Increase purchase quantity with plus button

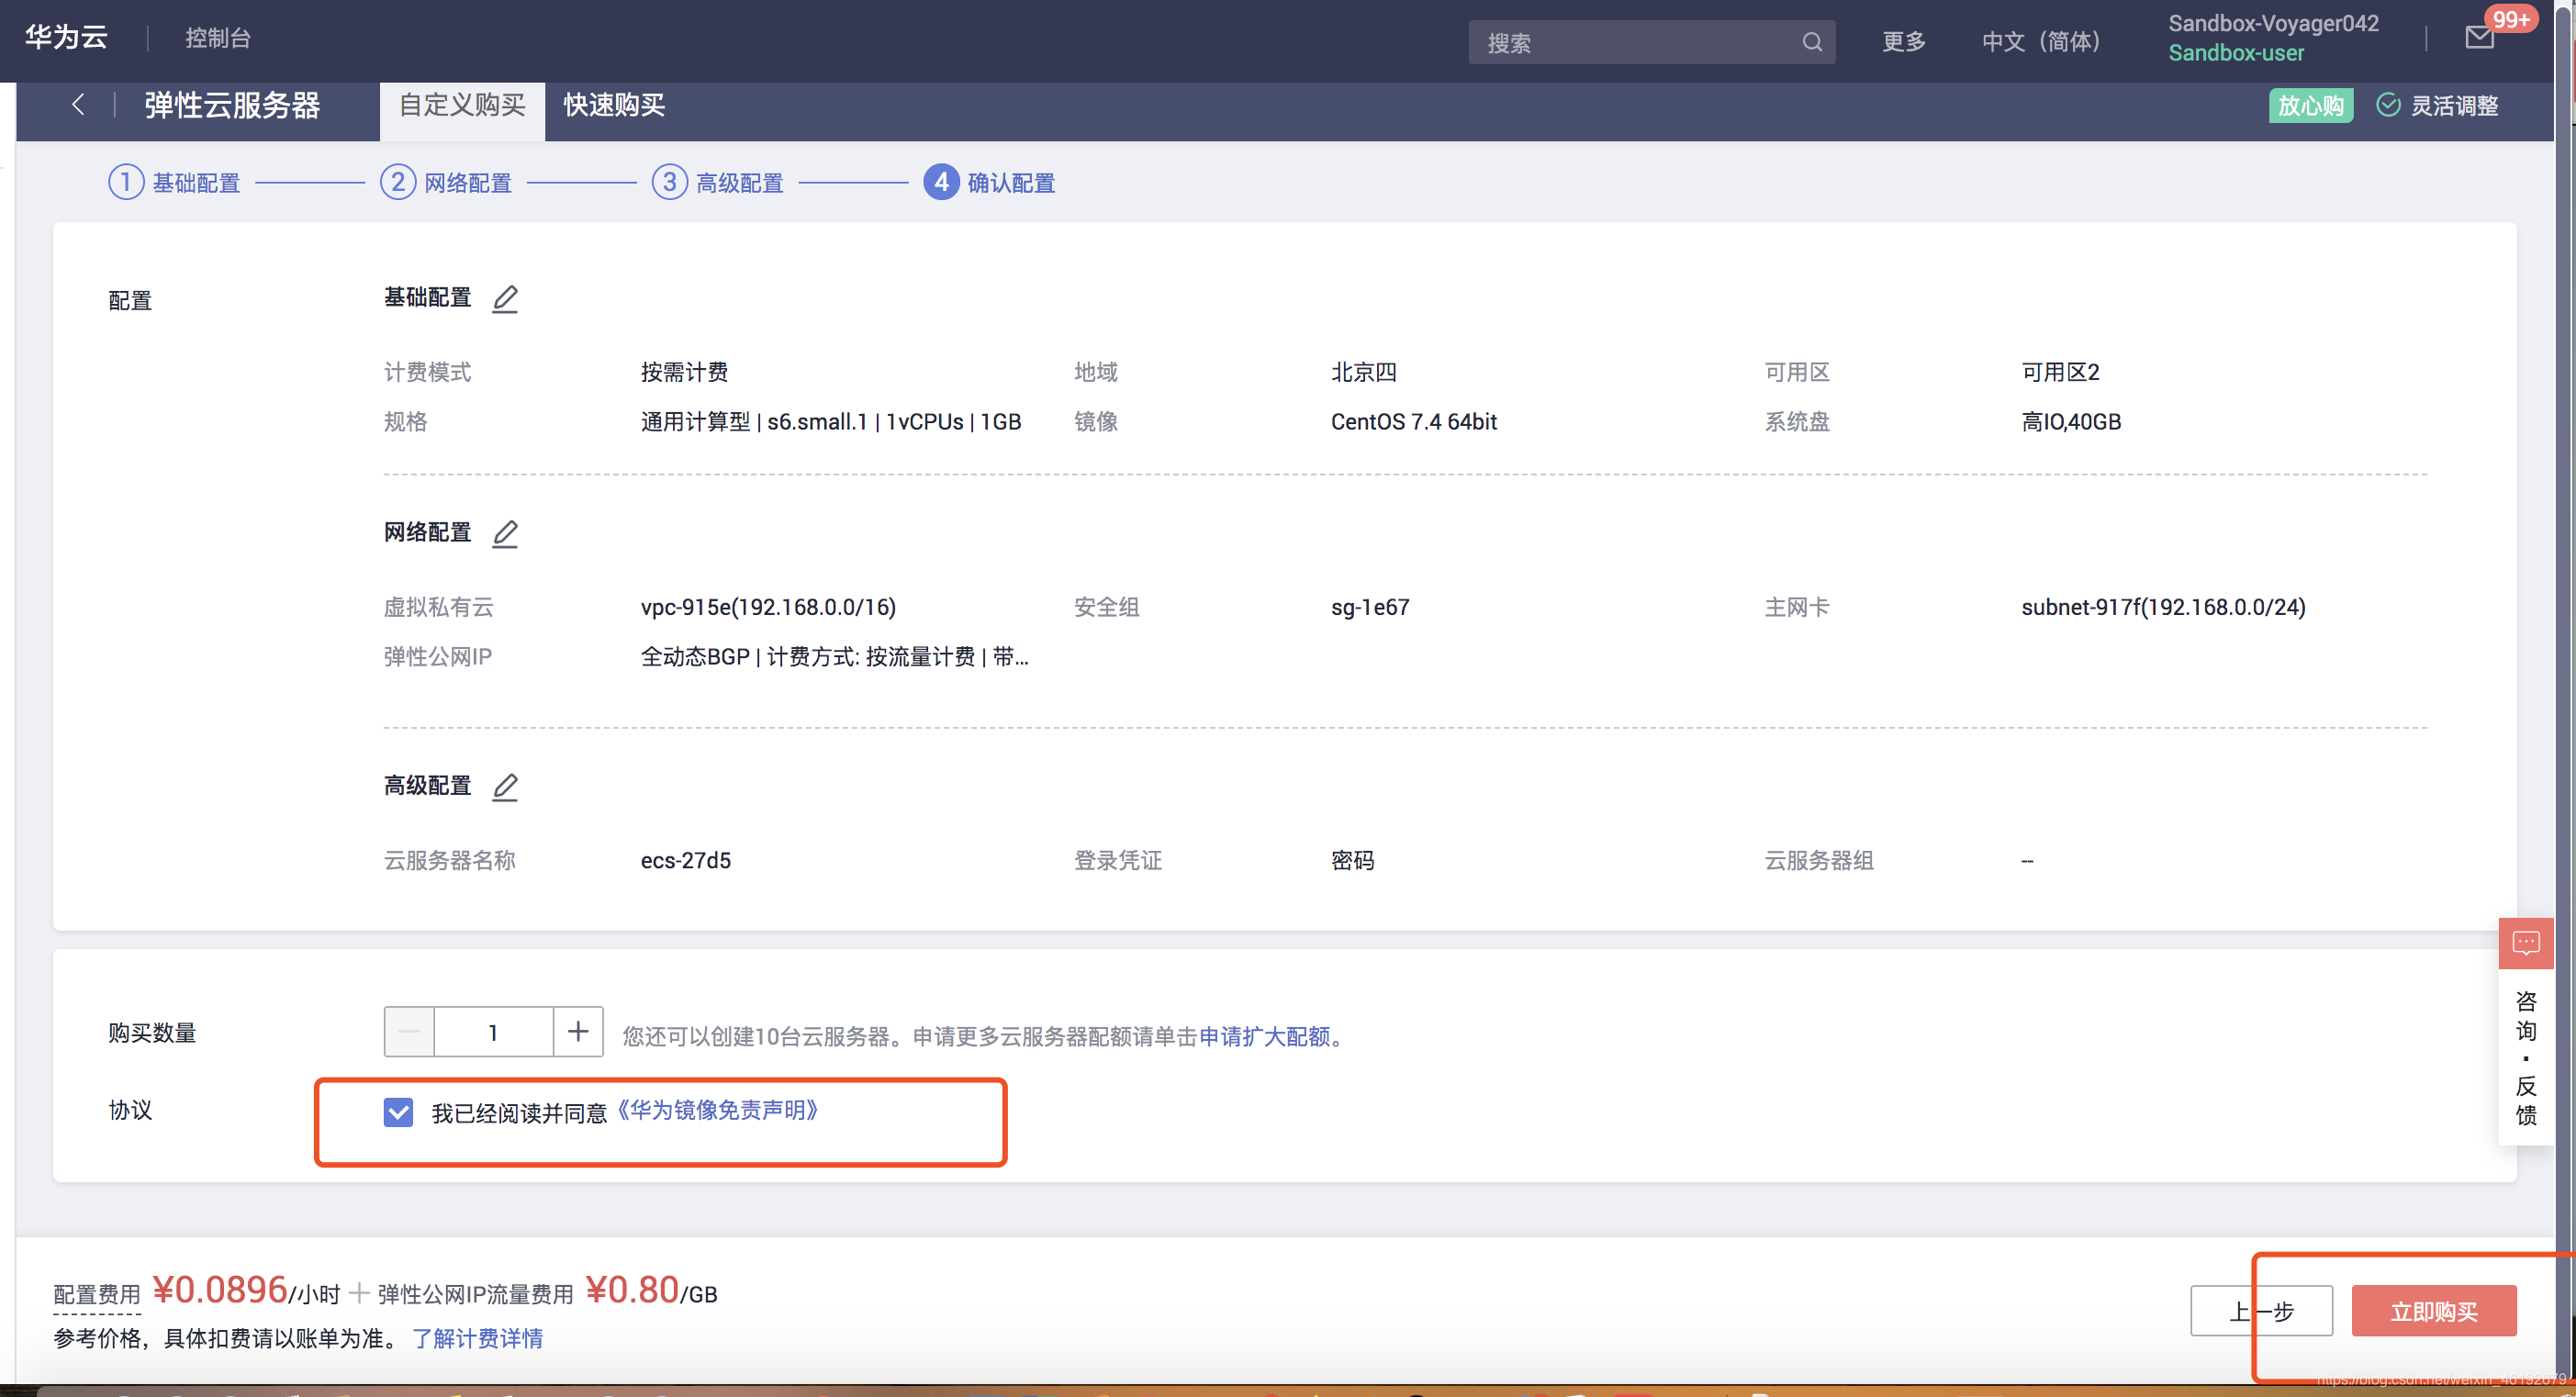click(578, 1032)
